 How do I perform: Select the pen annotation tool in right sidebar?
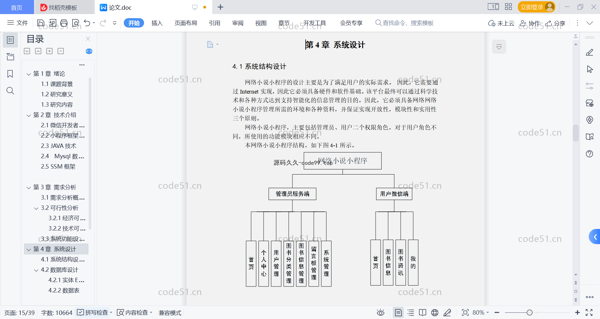(x=589, y=52)
